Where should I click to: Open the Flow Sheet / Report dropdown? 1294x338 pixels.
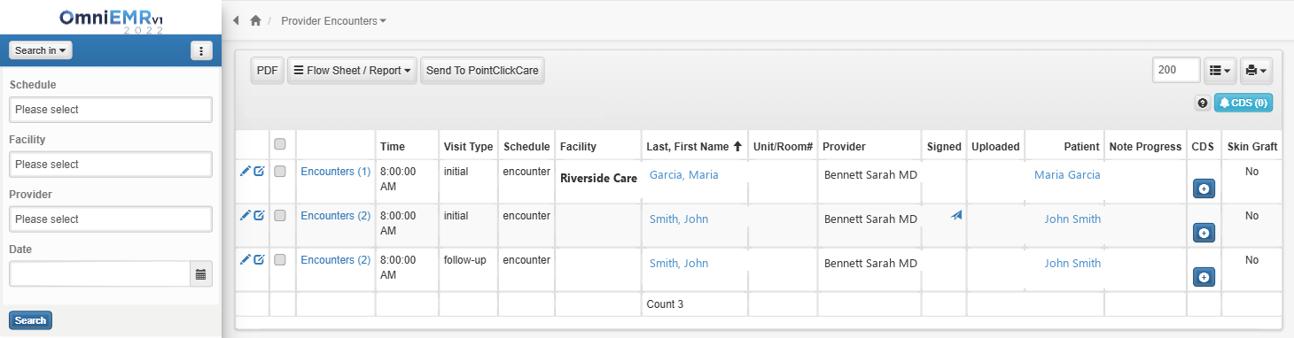pyautogui.click(x=353, y=70)
